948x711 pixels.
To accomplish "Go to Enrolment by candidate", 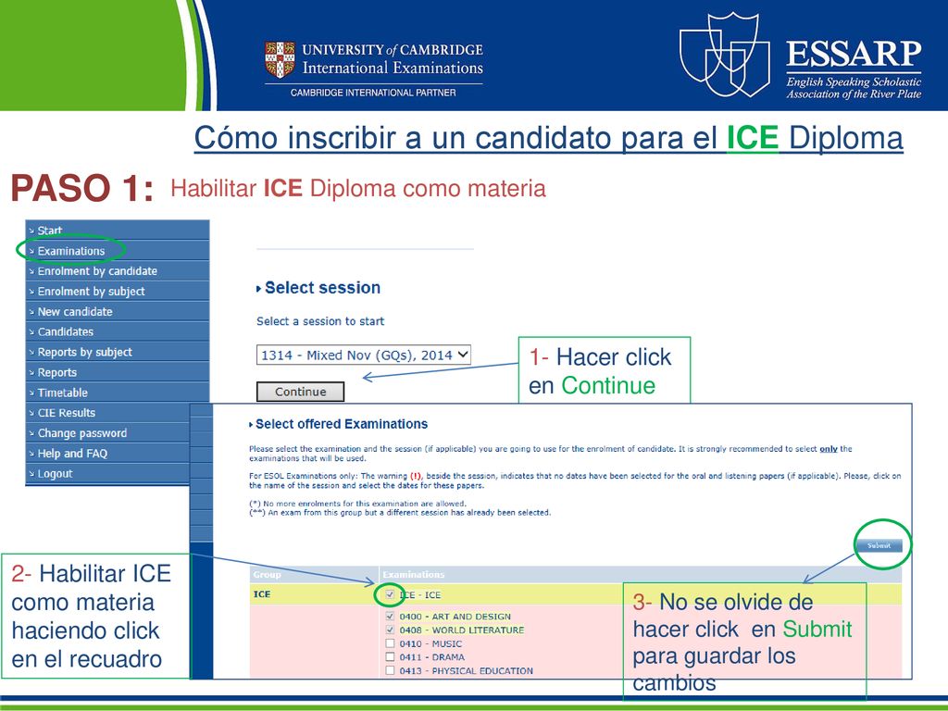I will (x=118, y=271).
